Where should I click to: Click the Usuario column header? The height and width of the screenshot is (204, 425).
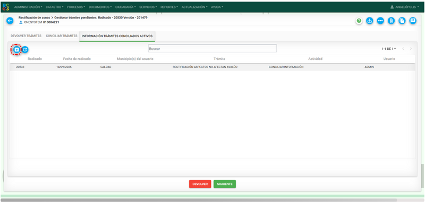(x=389, y=59)
